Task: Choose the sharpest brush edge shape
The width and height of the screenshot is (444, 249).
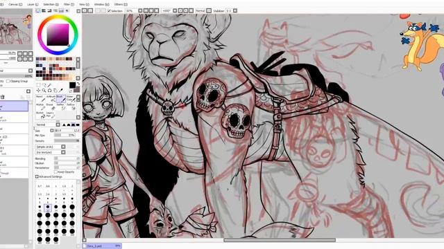Action: 64,124
